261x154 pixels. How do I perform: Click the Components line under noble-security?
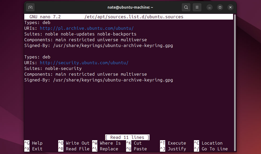tap(86, 74)
